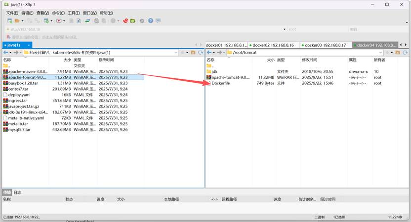This screenshot has width=411, height=222.
Task: Click the remote pane Back arrow
Action: point(209,53)
